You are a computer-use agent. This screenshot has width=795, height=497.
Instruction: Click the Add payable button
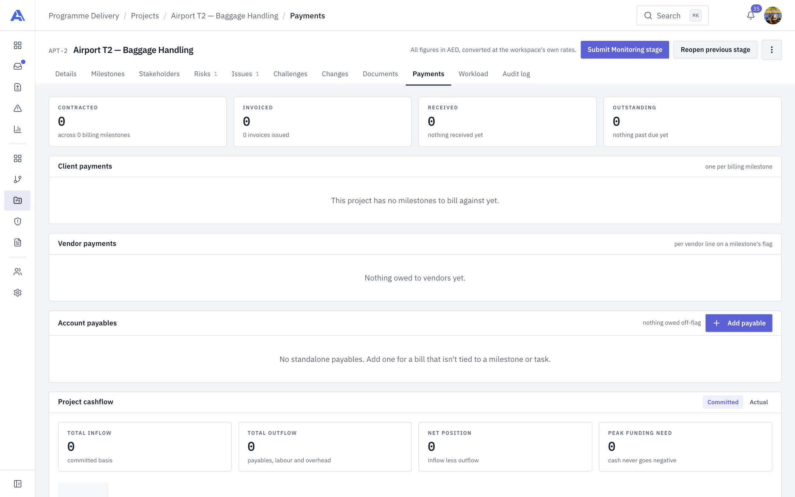tap(739, 323)
